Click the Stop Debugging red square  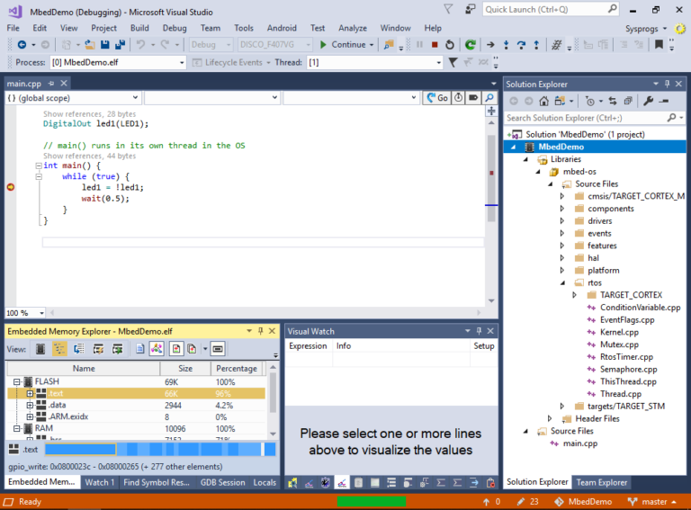[435, 44]
